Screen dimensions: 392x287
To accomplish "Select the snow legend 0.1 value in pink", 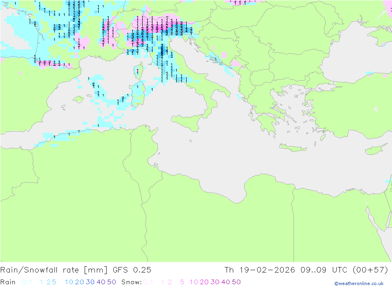I will point(148,282).
